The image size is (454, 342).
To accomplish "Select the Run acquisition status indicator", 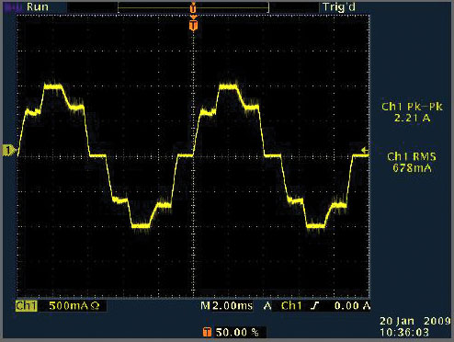I will click(x=38, y=6).
